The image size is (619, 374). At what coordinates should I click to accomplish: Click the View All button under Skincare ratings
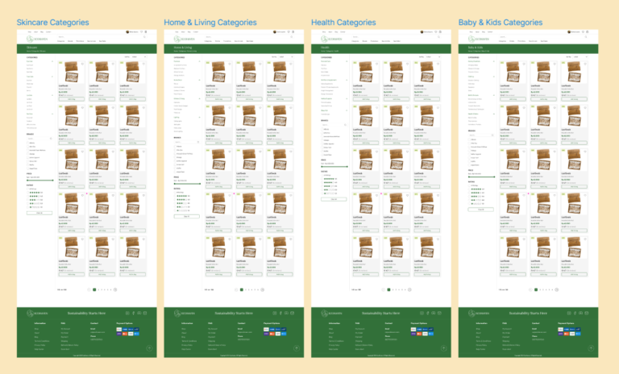pyautogui.click(x=39, y=213)
